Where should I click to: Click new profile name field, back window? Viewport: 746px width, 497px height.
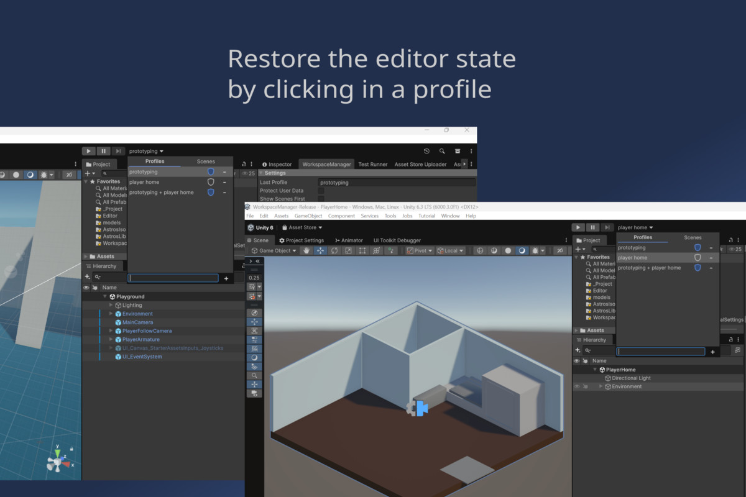[173, 278]
